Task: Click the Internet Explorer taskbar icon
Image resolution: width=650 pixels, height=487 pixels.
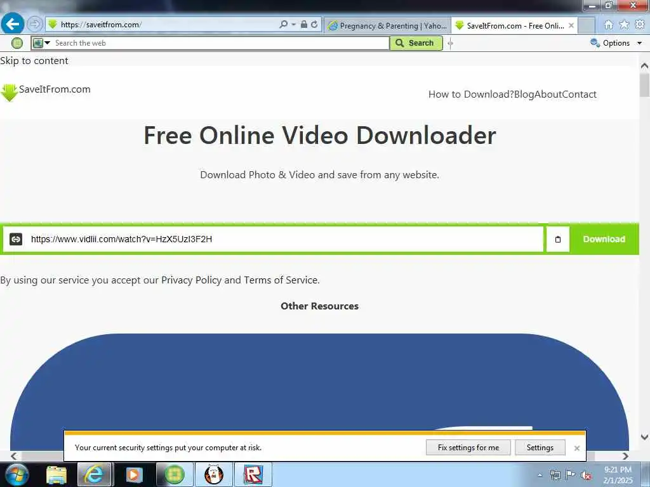Action: pos(94,474)
